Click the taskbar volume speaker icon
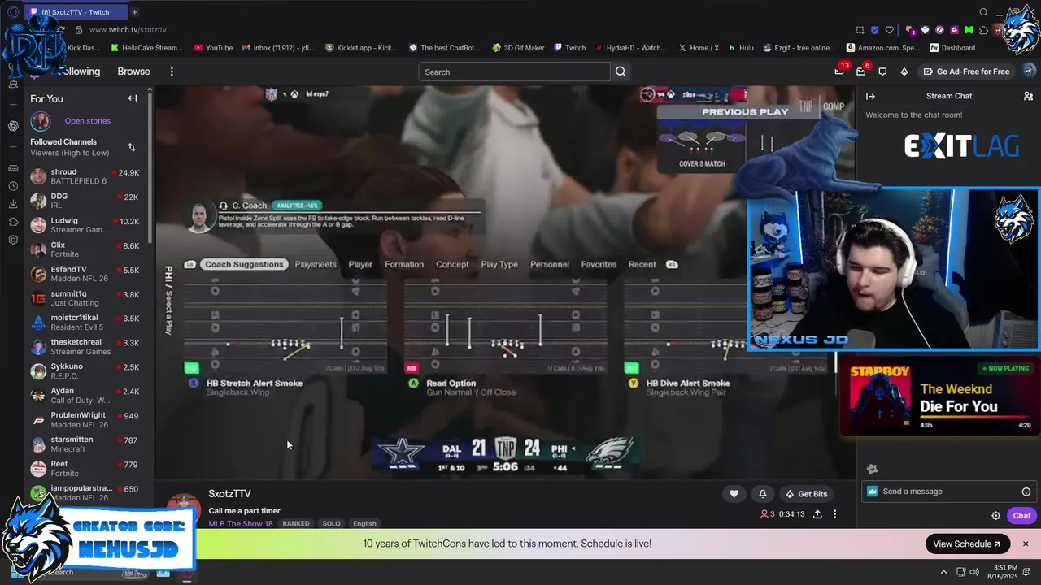The width and height of the screenshot is (1041, 585). 974,570
